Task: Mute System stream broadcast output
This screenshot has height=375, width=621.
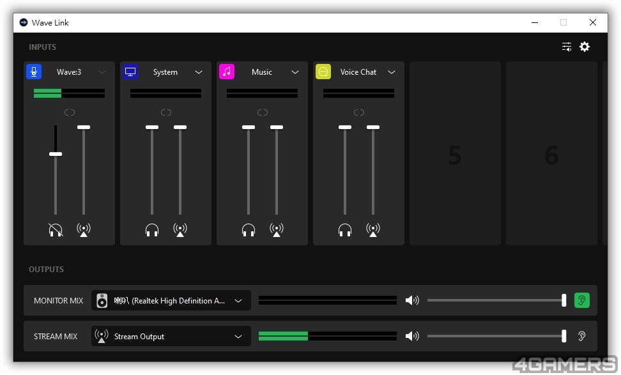Action: [x=180, y=230]
